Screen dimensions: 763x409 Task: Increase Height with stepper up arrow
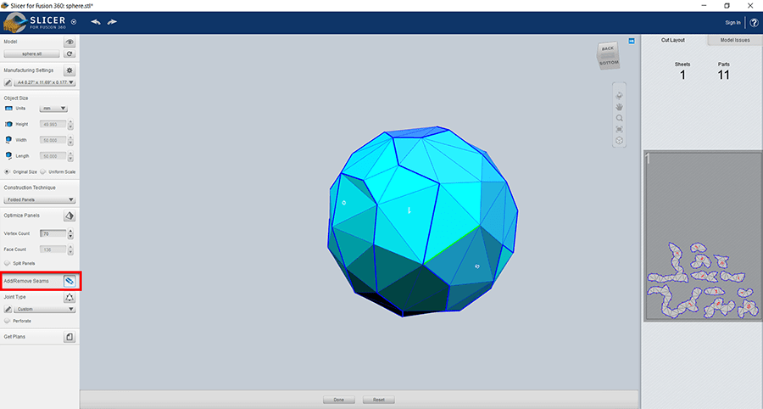70,122
